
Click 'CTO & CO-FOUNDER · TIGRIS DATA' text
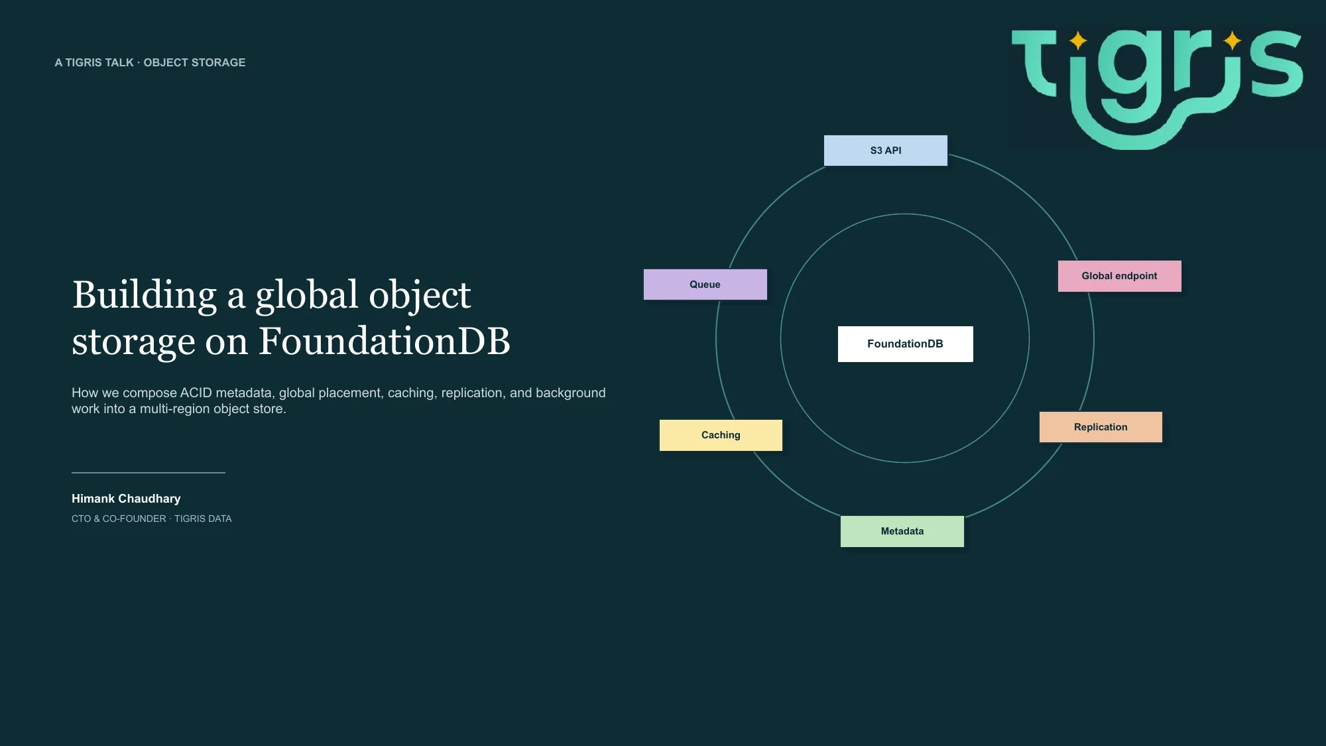click(x=152, y=519)
